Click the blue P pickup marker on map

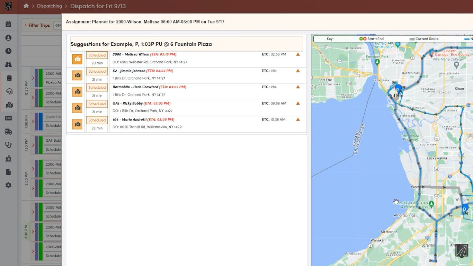[398, 89]
